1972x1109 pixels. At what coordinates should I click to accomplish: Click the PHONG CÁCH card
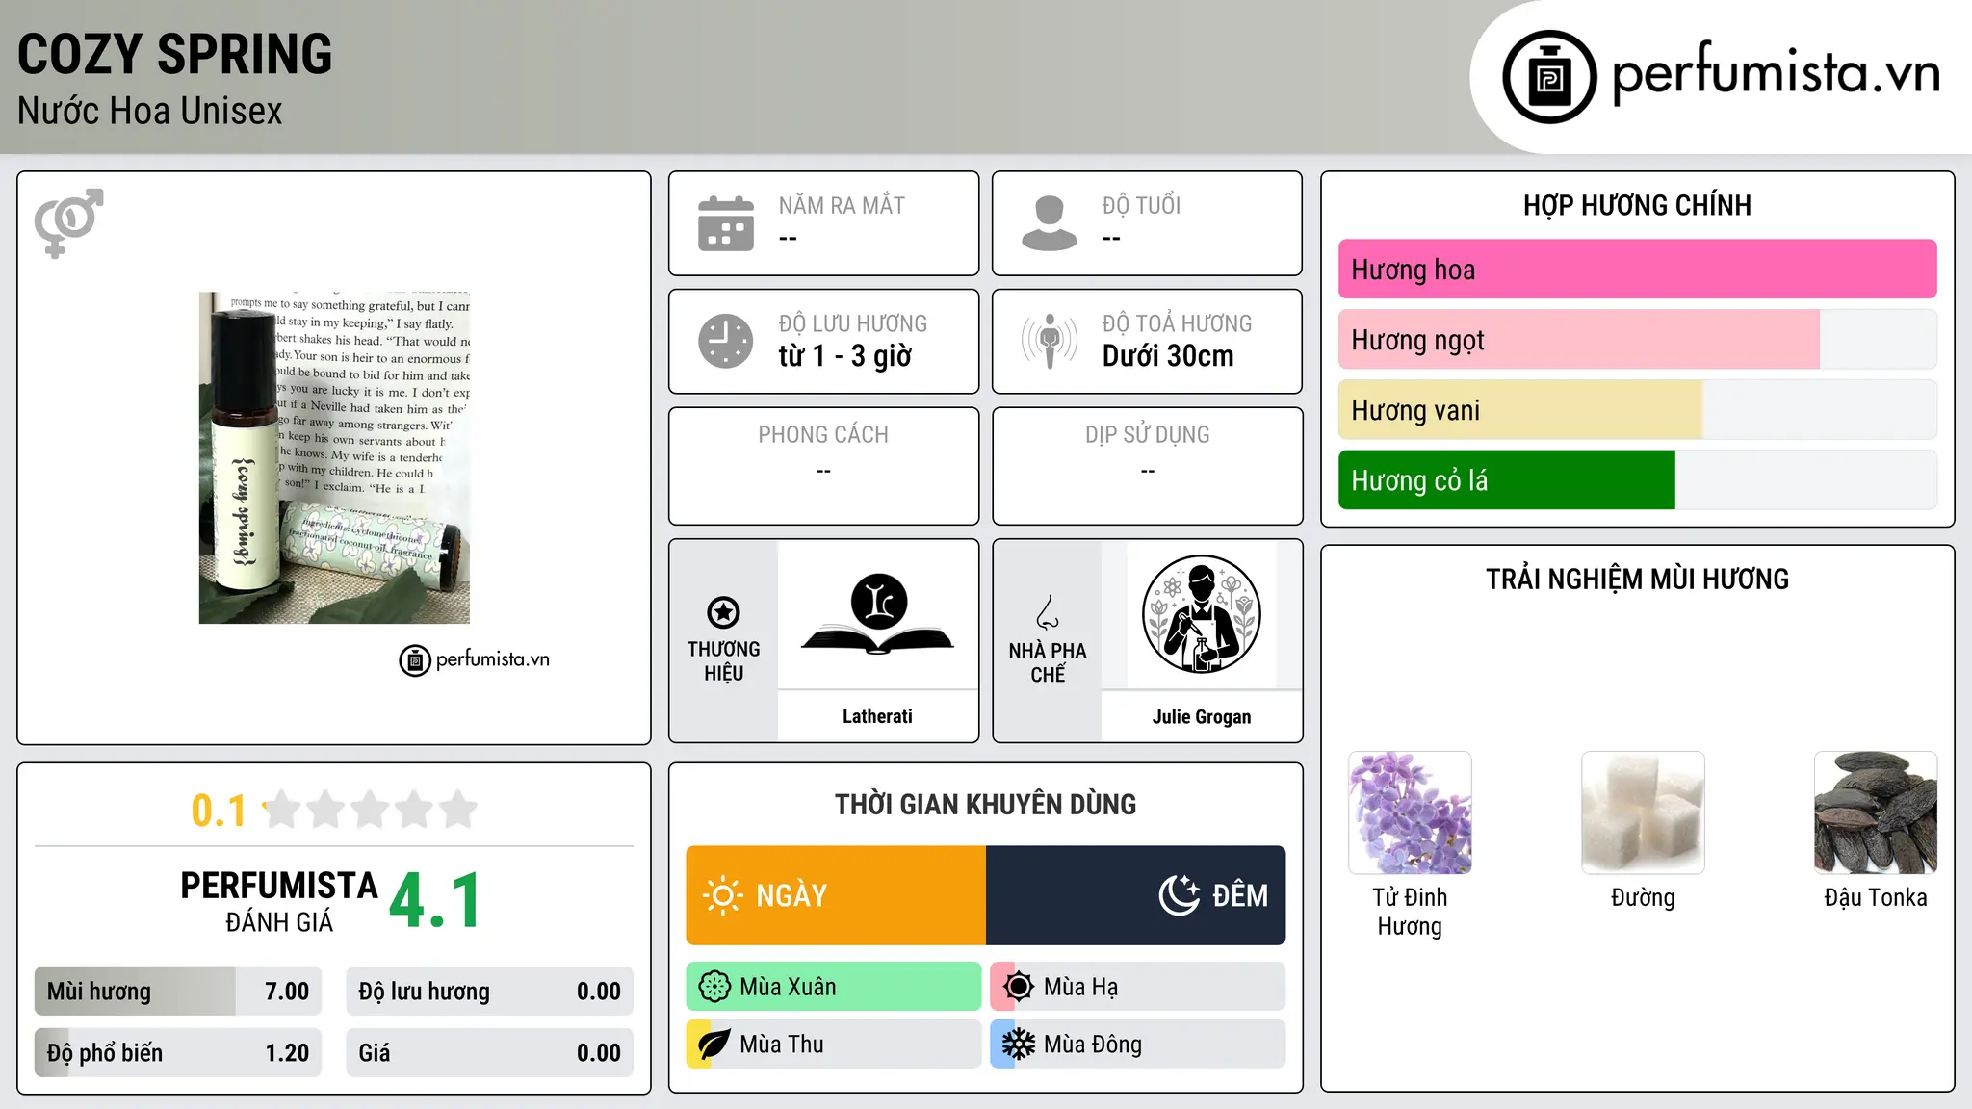(823, 466)
